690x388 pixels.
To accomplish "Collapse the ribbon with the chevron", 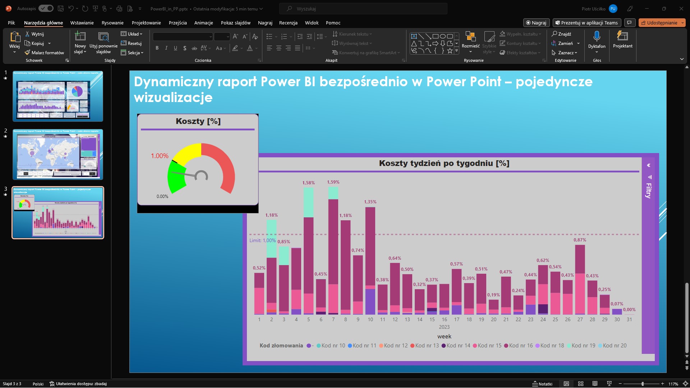I will 682,59.
